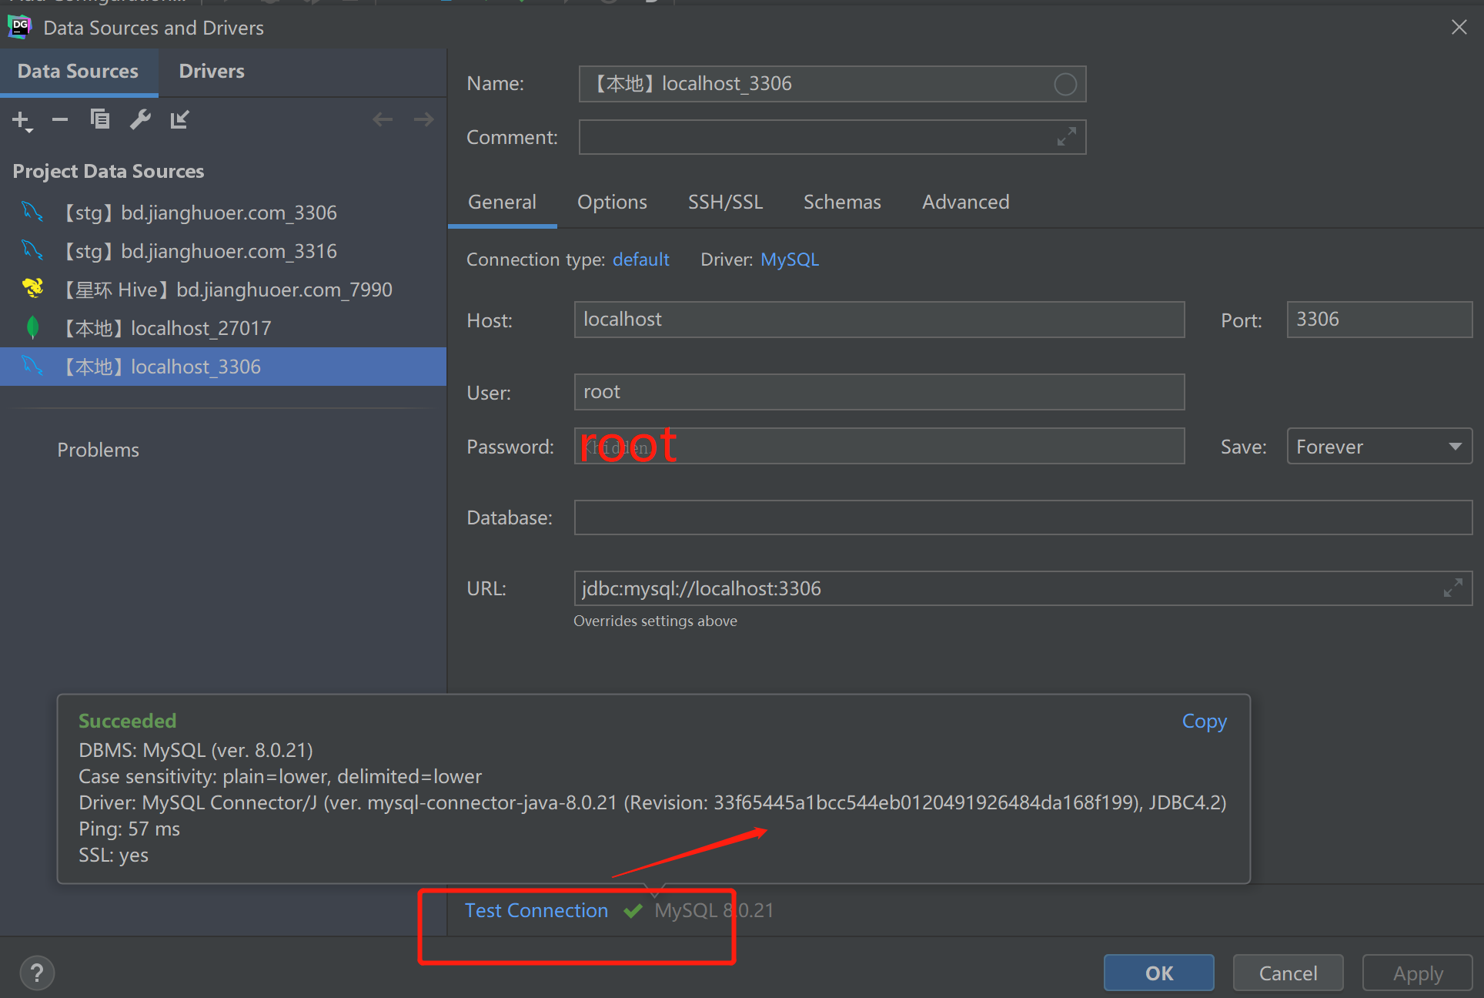Open the Options tab
The image size is (1484, 998).
coord(612,203)
